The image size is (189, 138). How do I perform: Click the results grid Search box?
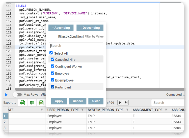(x=168, y=103)
